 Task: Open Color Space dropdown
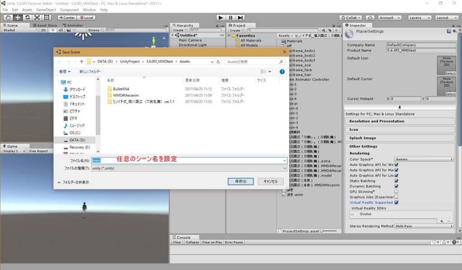click(424, 159)
